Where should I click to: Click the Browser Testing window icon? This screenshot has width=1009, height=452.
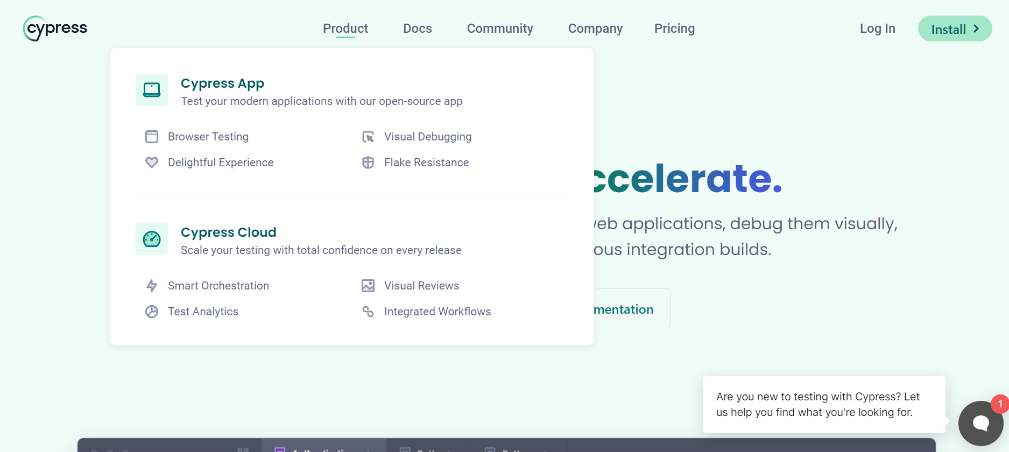(x=152, y=137)
